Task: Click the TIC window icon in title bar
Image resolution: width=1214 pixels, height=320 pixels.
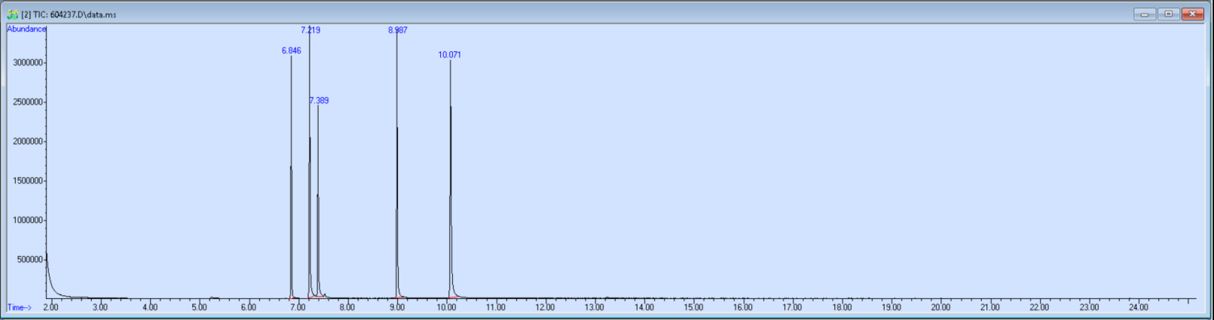Action: click(x=12, y=14)
